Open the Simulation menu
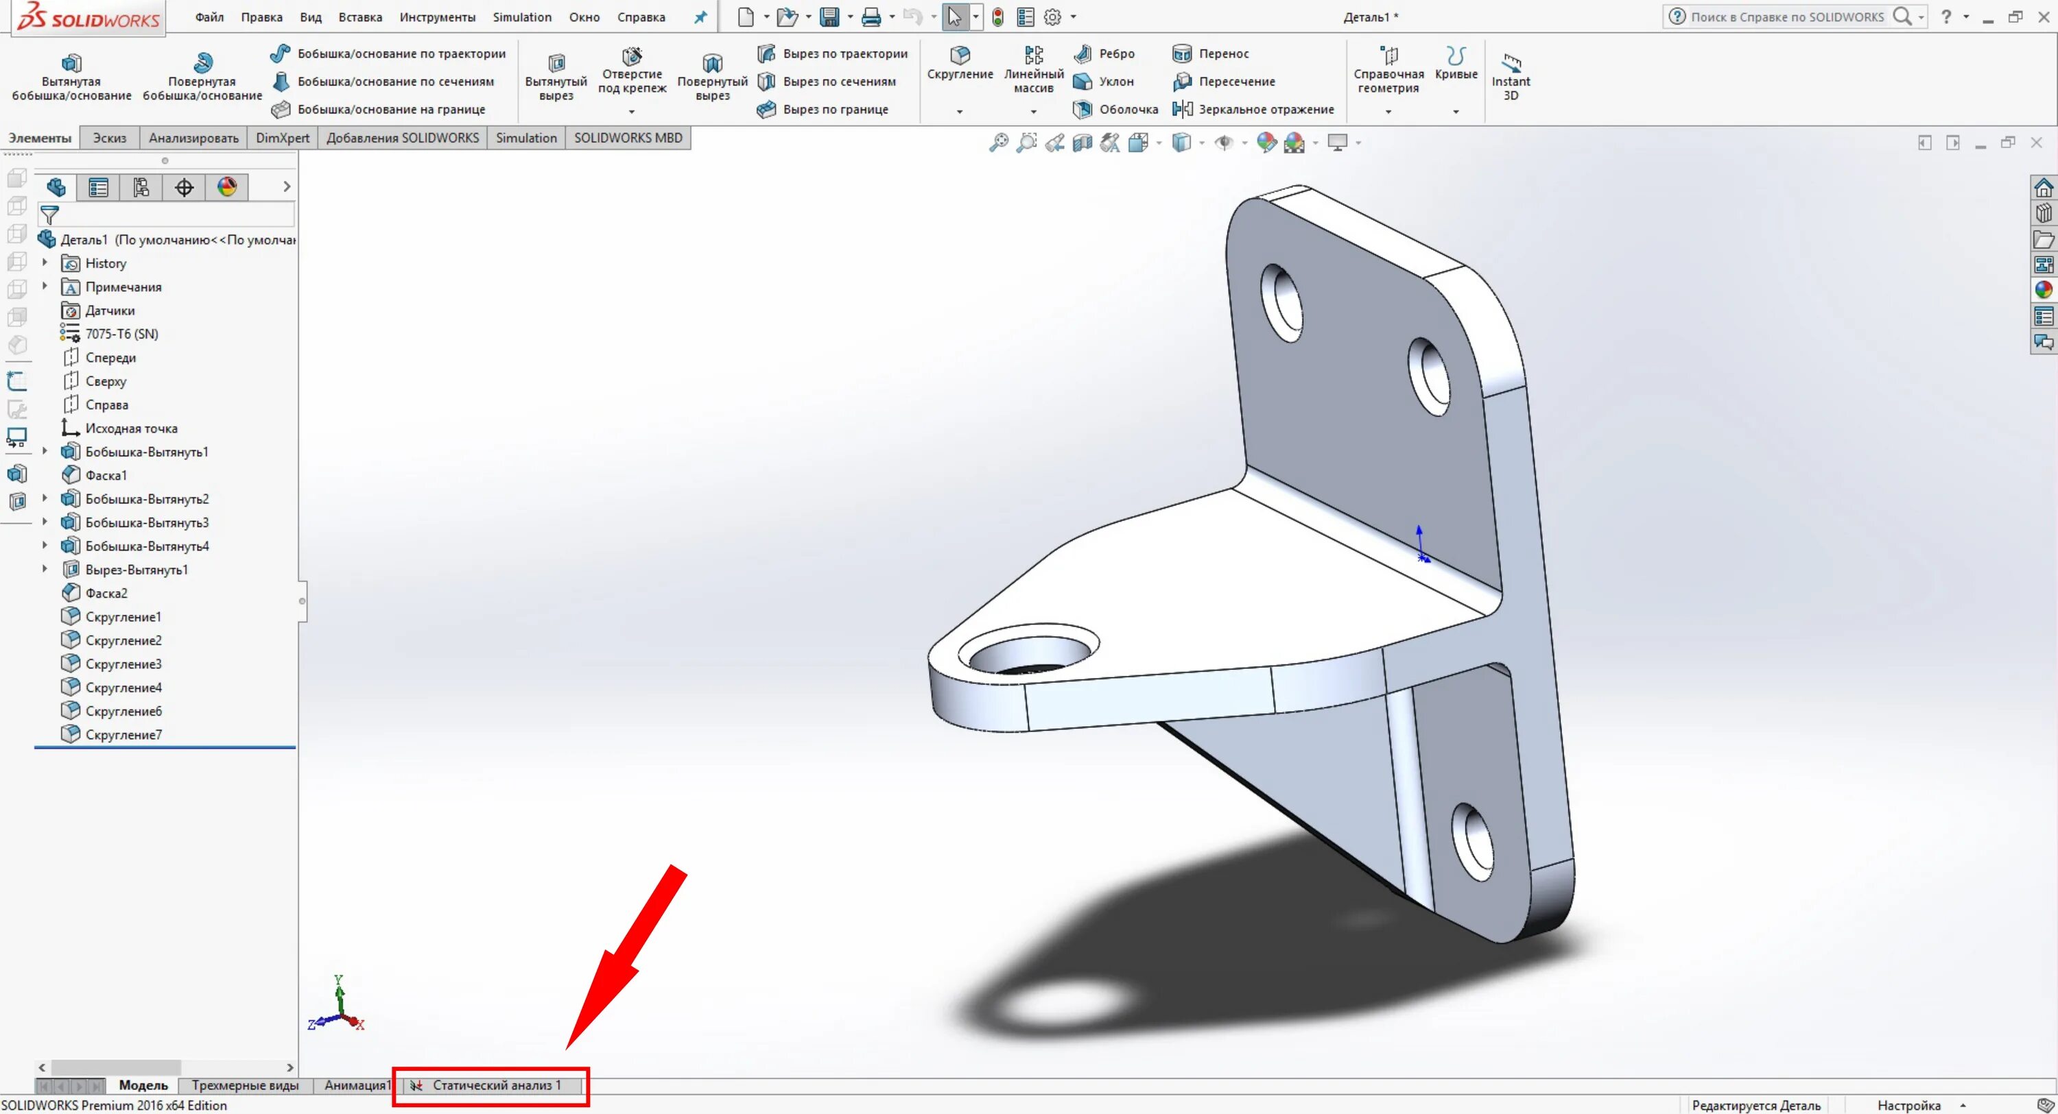2058x1114 pixels. click(520, 16)
